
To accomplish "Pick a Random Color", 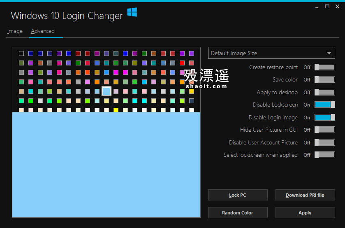I will [x=238, y=213].
